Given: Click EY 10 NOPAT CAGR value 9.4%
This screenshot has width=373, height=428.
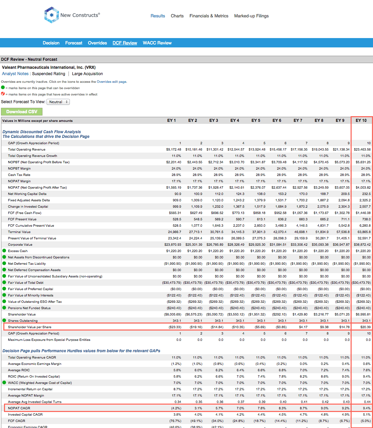Looking at the screenshot, I should (367, 408).
